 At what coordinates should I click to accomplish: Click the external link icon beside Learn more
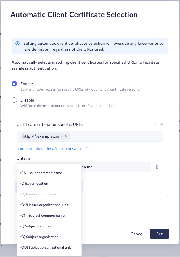86,148
